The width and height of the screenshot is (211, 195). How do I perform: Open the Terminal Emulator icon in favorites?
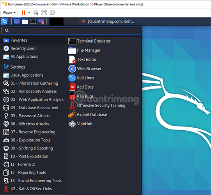pyautogui.click(x=72, y=41)
